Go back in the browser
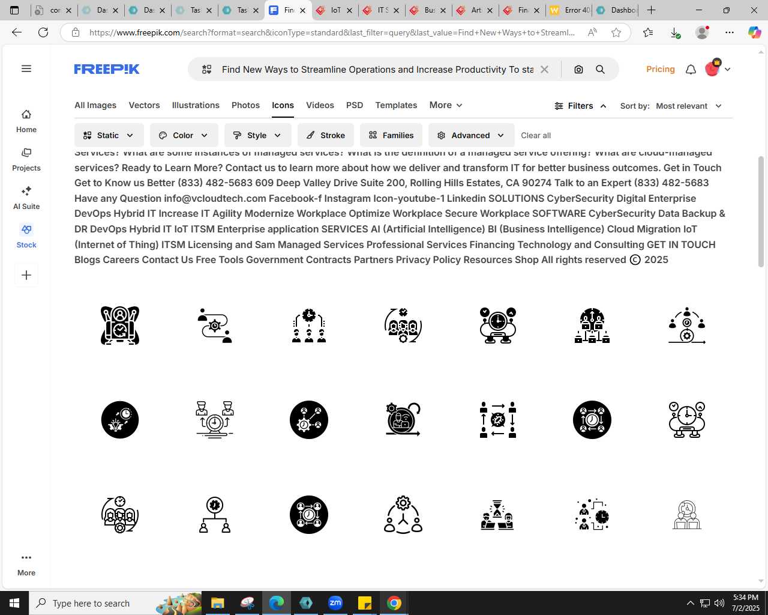Image resolution: width=768 pixels, height=615 pixels. pos(17,32)
